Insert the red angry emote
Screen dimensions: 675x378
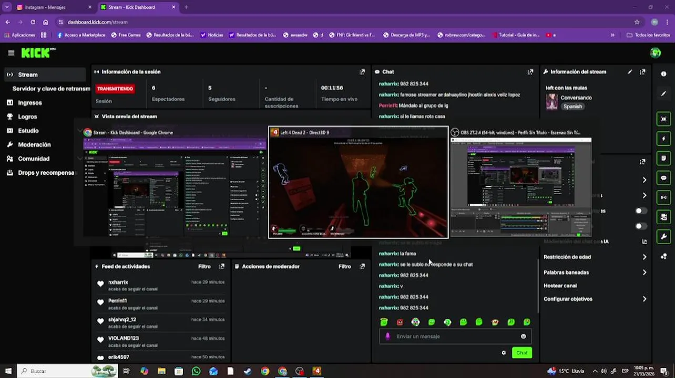[400, 322]
